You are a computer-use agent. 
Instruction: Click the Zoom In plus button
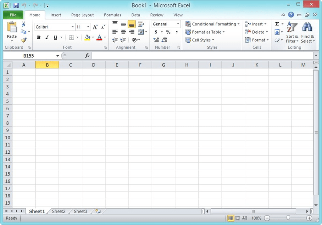pos(309,218)
